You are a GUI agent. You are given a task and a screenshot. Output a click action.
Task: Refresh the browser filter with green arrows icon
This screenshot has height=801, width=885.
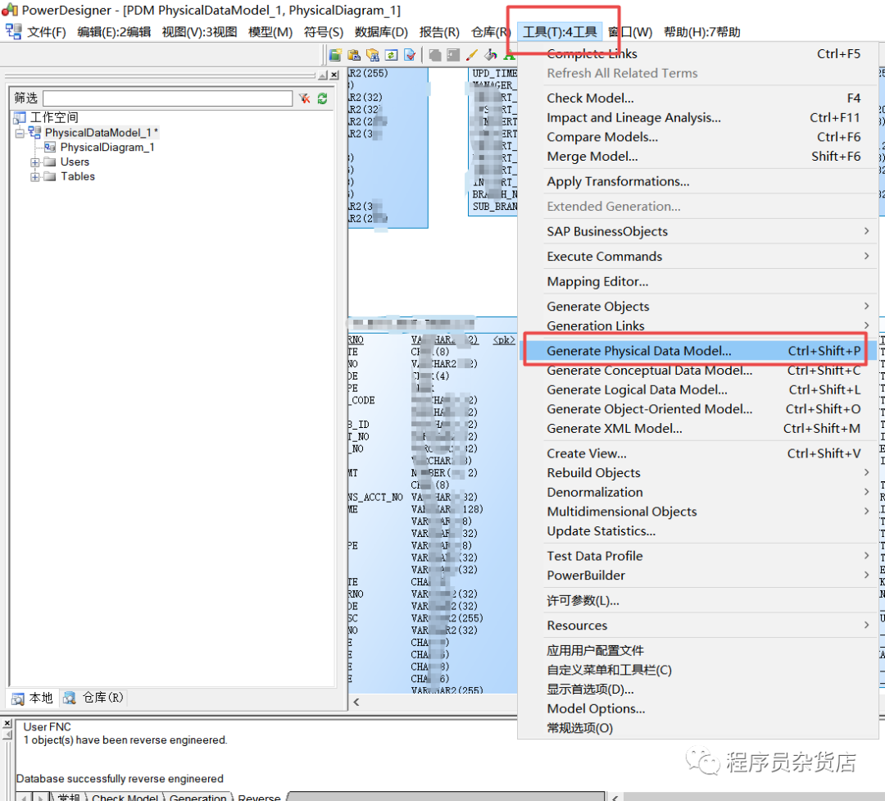322,98
